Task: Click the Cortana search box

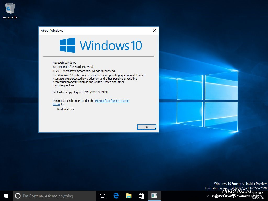Action: tap(54, 196)
